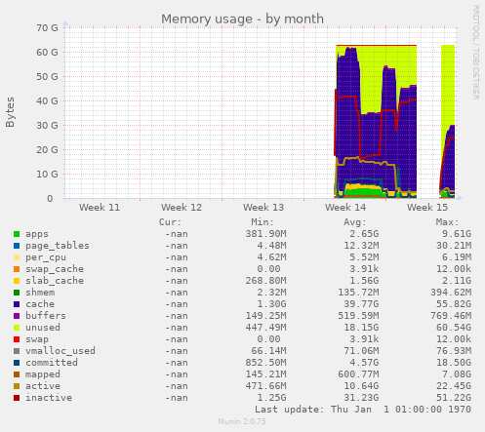Click the 'Week 12' x-axis label
Screen dimensions: 485x432
(182, 208)
